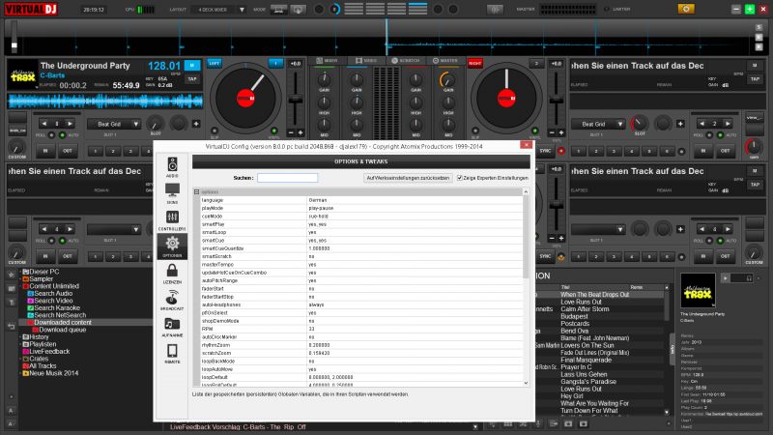Open the Skins config section
Screen dimensions: 773x435
pyautogui.click(x=172, y=193)
